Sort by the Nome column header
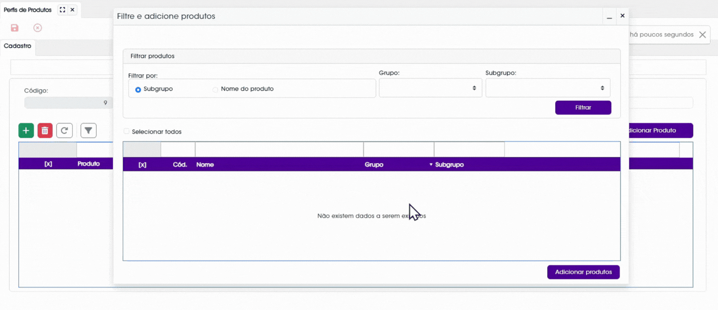The image size is (718, 310). [x=205, y=165]
